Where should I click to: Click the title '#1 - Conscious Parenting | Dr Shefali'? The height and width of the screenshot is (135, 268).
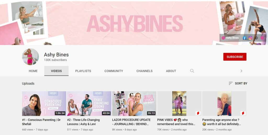point(41,122)
